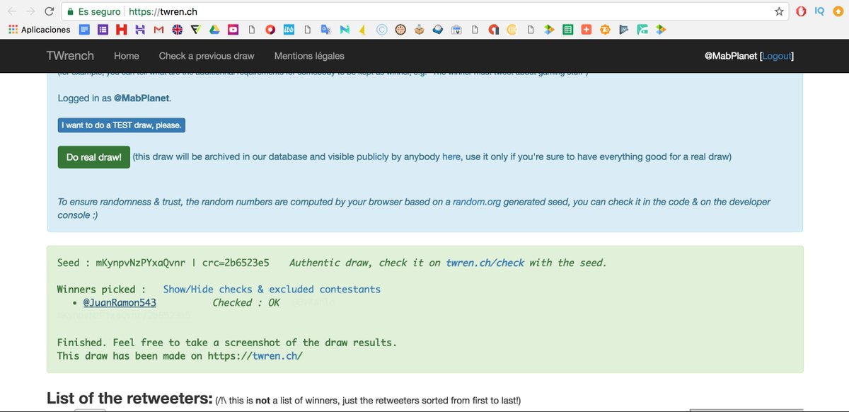Open the copyright circle C bookmark
Image resolution: width=849 pixels, height=412 pixels.
382,30
